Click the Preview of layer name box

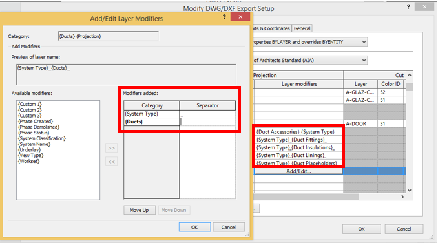coord(126,74)
